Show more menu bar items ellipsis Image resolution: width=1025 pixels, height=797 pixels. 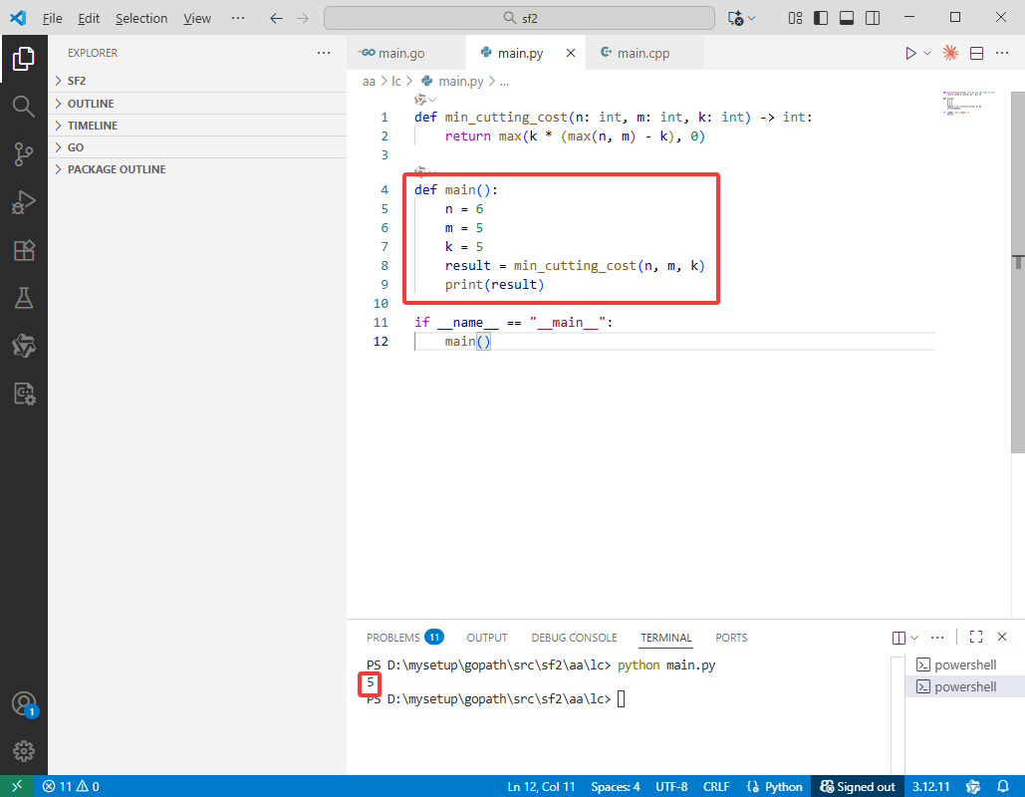pyautogui.click(x=238, y=18)
